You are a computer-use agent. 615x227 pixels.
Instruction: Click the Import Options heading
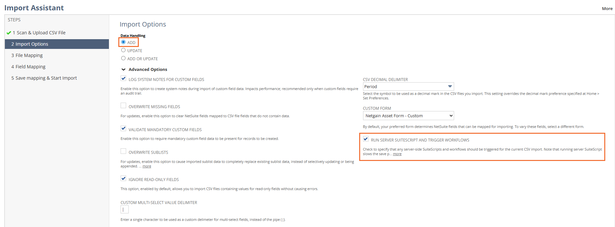point(143,24)
